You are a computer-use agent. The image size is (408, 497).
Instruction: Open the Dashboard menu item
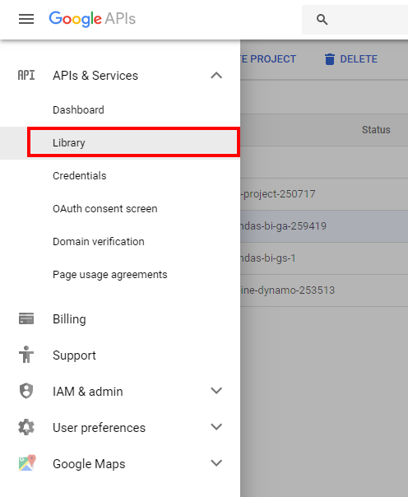(x=78, y=109)
